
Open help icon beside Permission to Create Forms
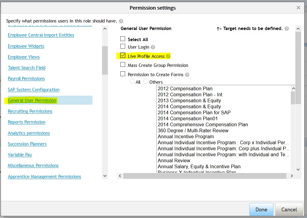187,75
